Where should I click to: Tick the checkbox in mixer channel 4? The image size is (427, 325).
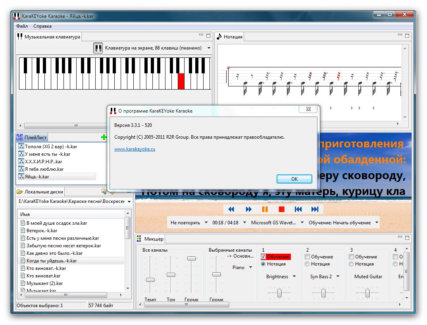(396, 257)
